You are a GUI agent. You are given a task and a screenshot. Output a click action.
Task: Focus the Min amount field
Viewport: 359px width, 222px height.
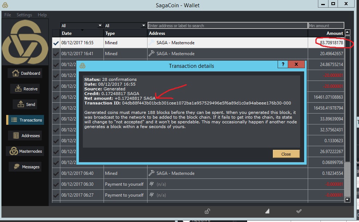click(x=326, y=25)
